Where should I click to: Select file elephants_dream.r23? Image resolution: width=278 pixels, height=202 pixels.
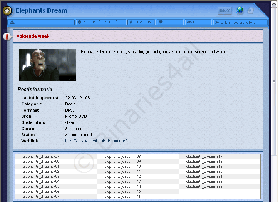coord(204,186)
